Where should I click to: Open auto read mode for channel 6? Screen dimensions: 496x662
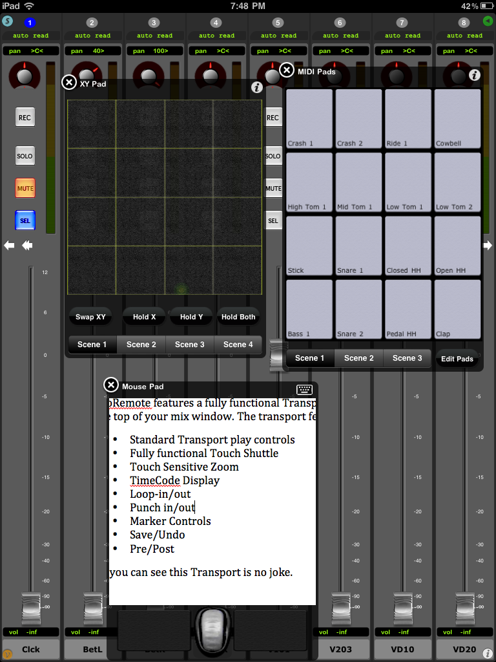click(340, 36)
